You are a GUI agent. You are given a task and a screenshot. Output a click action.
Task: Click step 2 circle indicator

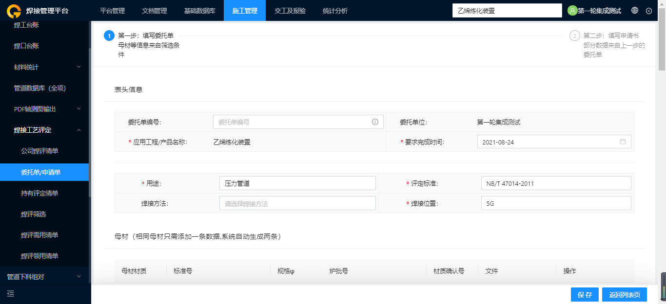click(575, 36)
